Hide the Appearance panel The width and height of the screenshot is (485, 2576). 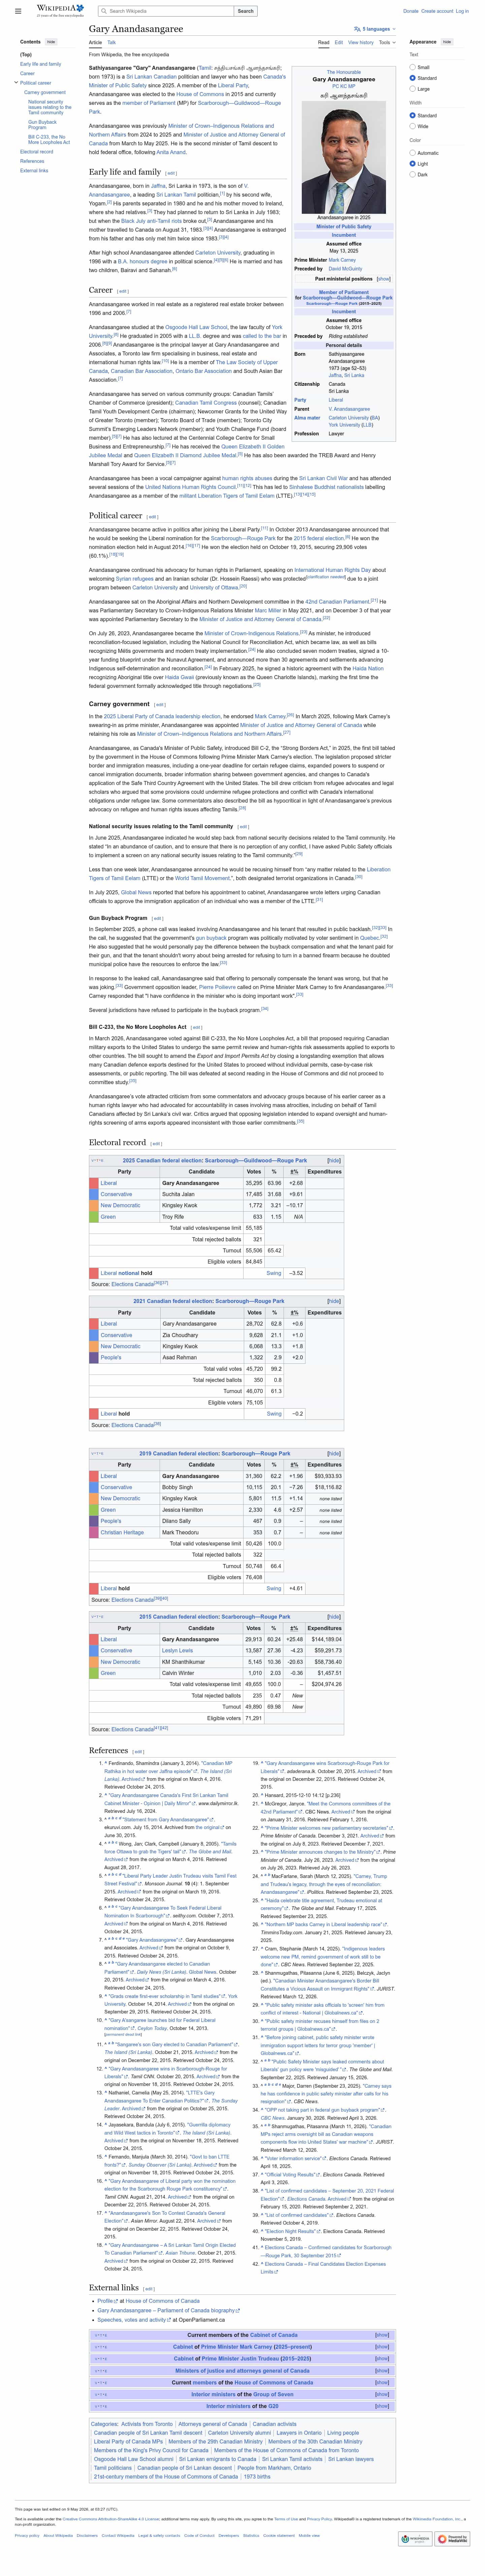(447, 42)
